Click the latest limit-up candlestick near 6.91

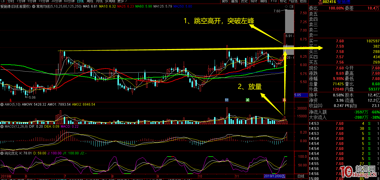click(285, 39)
